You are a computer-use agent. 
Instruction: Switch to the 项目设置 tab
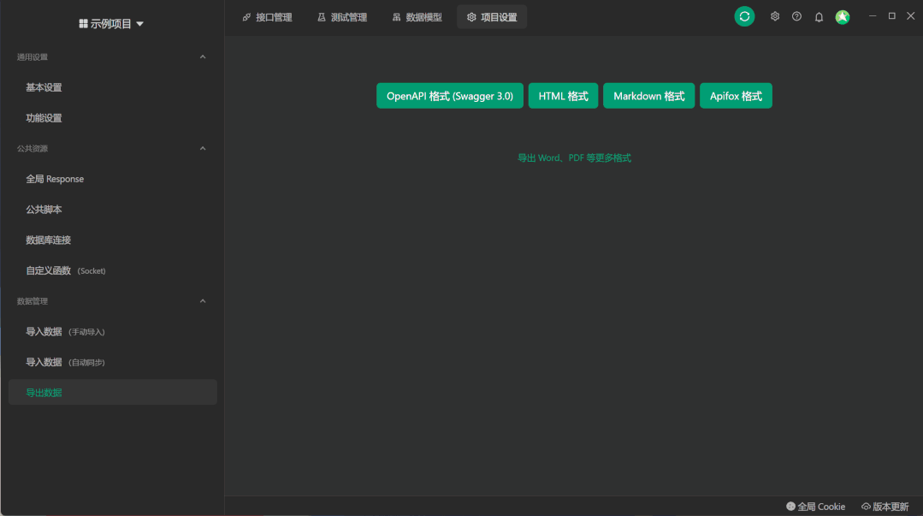492,16
